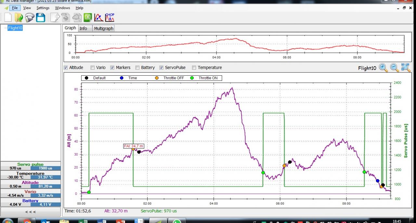Click the USB device download icon

[x=30, y=18]
